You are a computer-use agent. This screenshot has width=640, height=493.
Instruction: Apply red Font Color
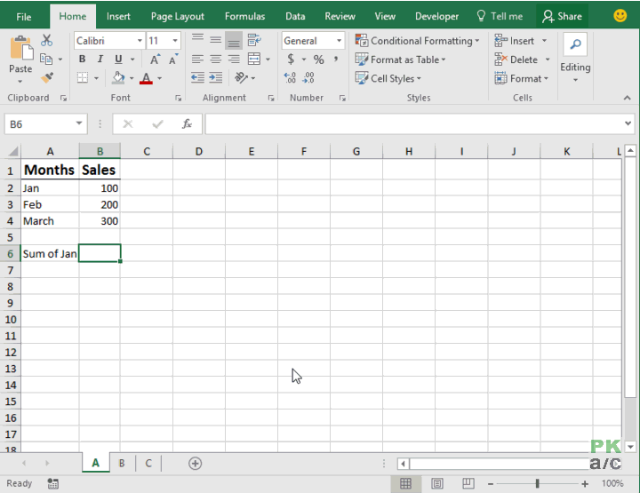(146, 78)
